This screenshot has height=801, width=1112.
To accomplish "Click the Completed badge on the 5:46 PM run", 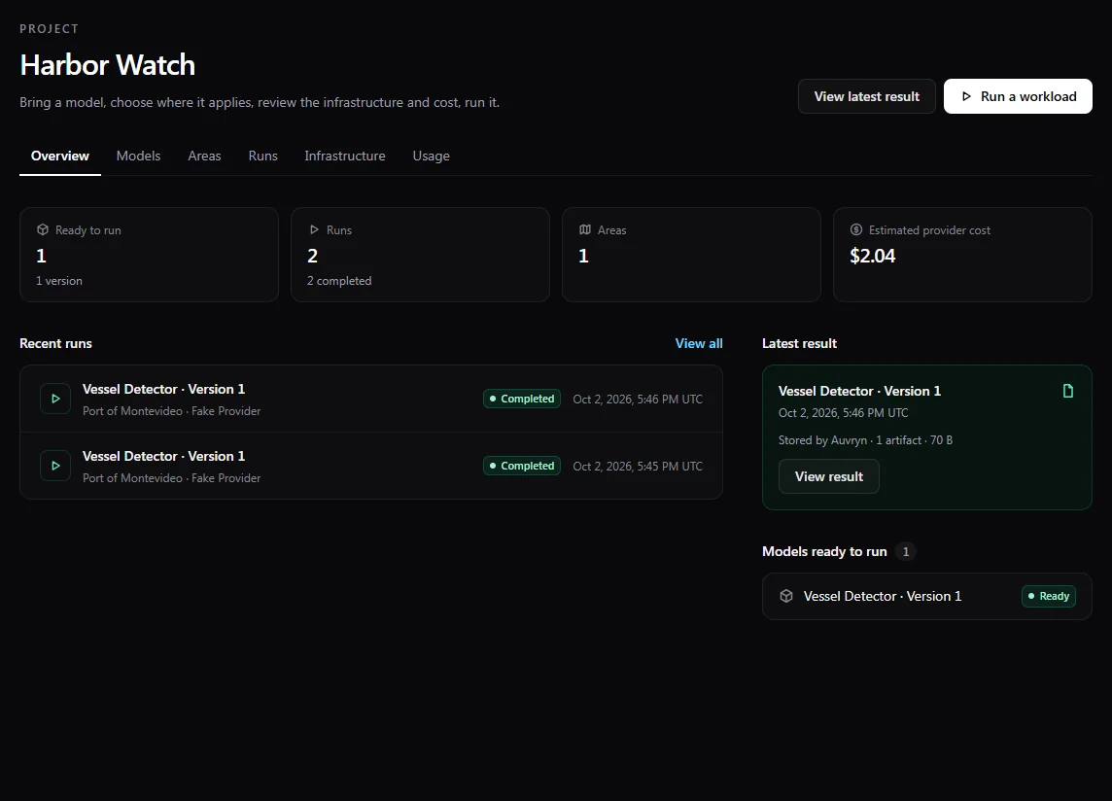I will (x=522, y=399).
